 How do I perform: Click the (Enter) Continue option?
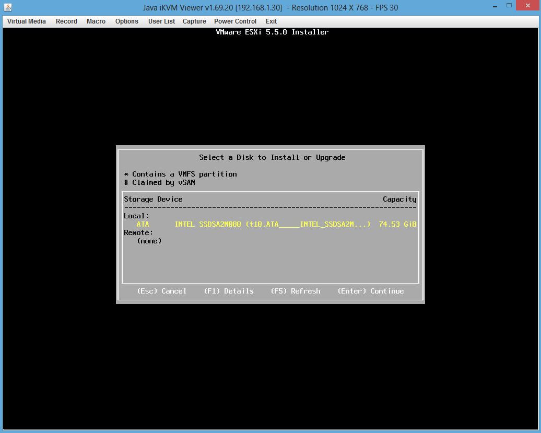click(x=371, y=291)
